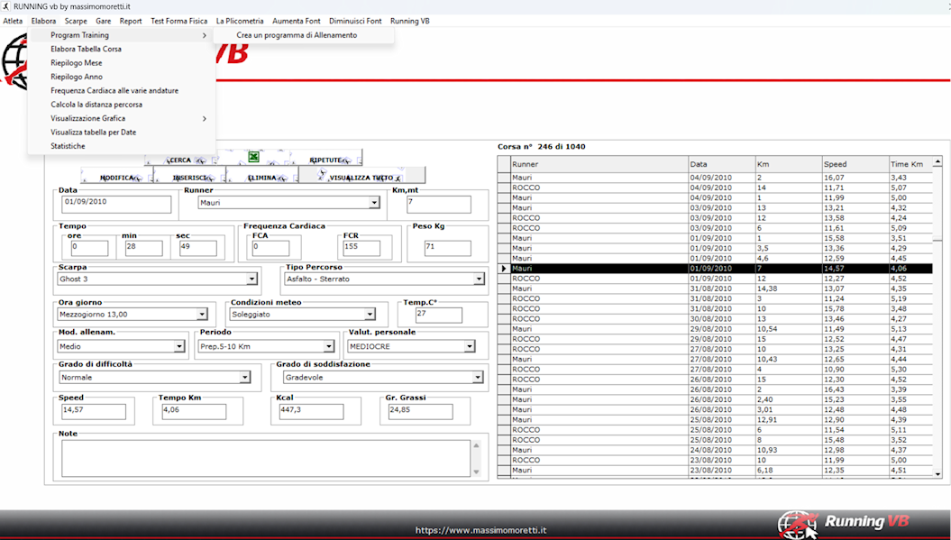
Task: Click the Running VB logo in footer
Action: [x=844, y=524]
